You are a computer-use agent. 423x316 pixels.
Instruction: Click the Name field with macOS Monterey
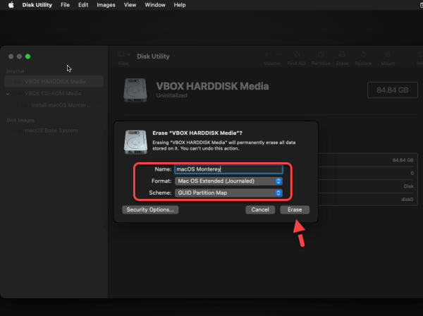[x=228, y=169]
